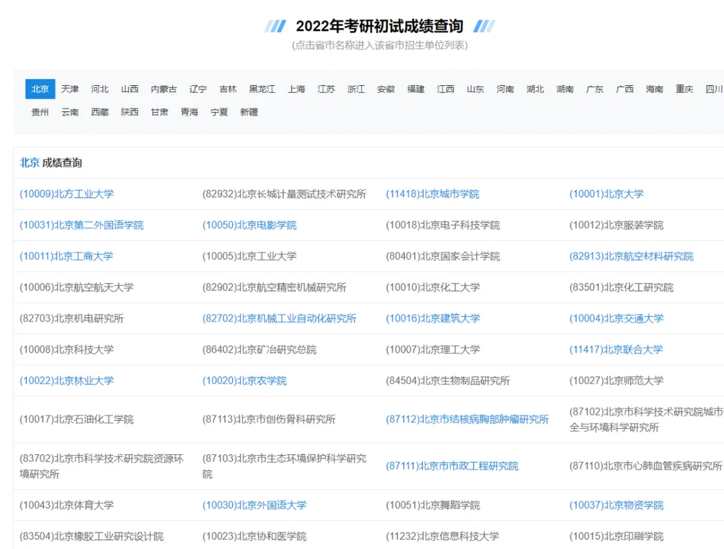Viewport: 724px width, 549px height.
Task: Open the 浙江 tab
Action: [x=356, y=89]
